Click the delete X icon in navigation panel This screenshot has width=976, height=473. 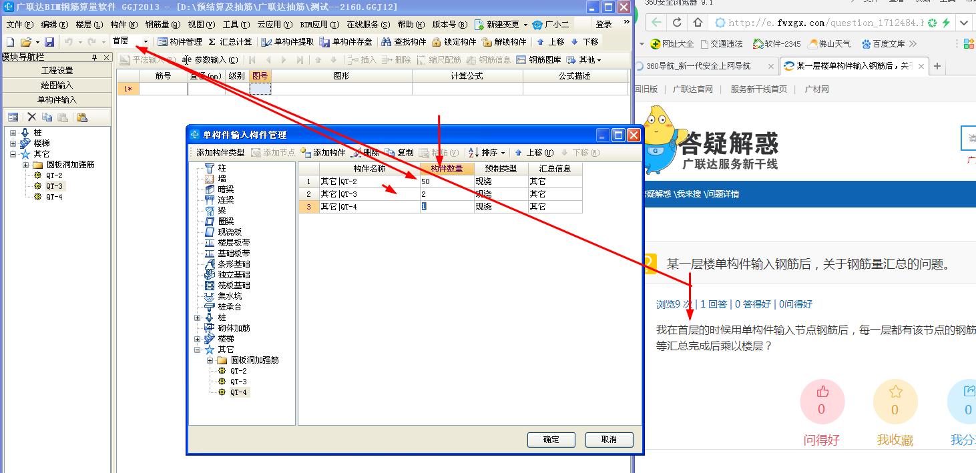coord(31,117)
